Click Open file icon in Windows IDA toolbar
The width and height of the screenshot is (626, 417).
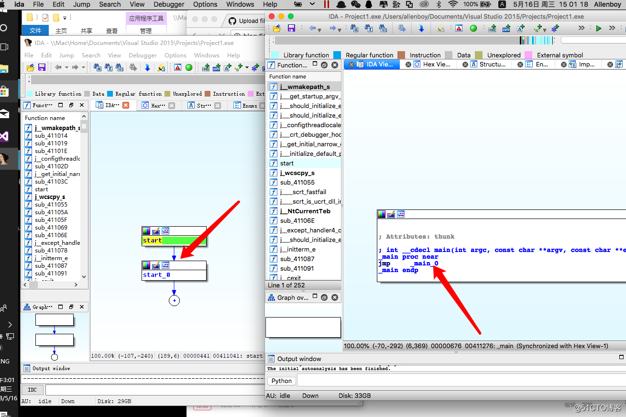tap(31, 67)
